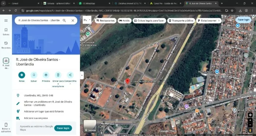Click the browser address bar URL

124,11
